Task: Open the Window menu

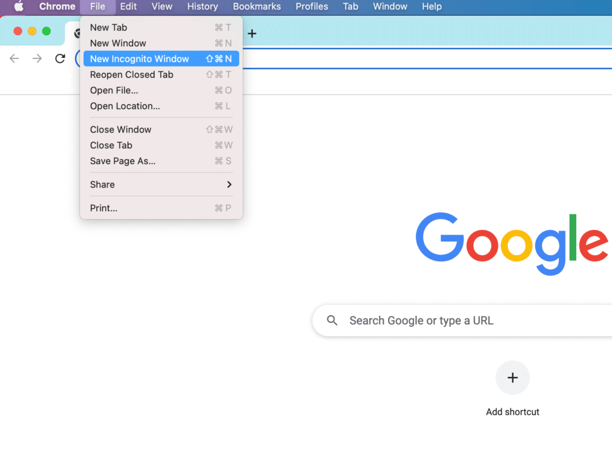Action: 390,7
